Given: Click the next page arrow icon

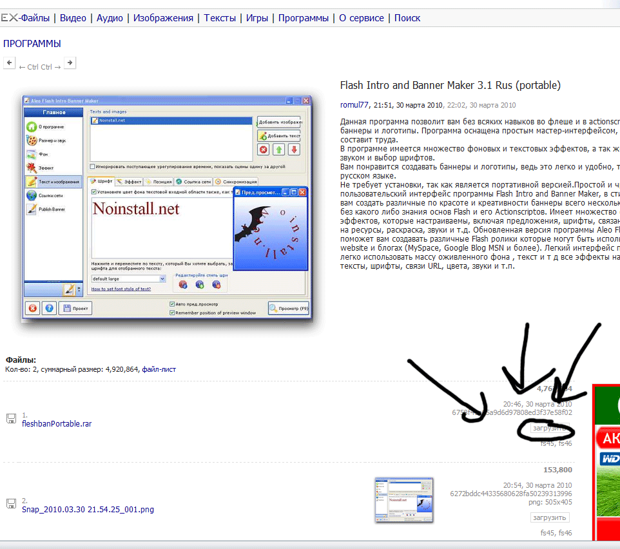Looking at the screenshot, I should click(x=70, y=63).
